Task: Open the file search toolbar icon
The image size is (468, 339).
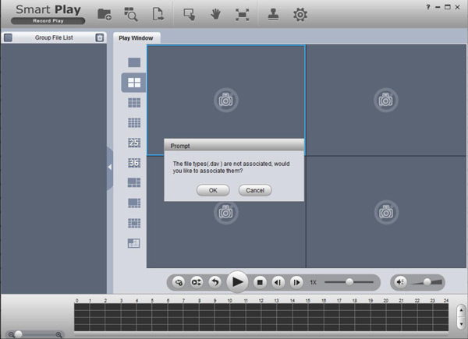Action: 131,14
